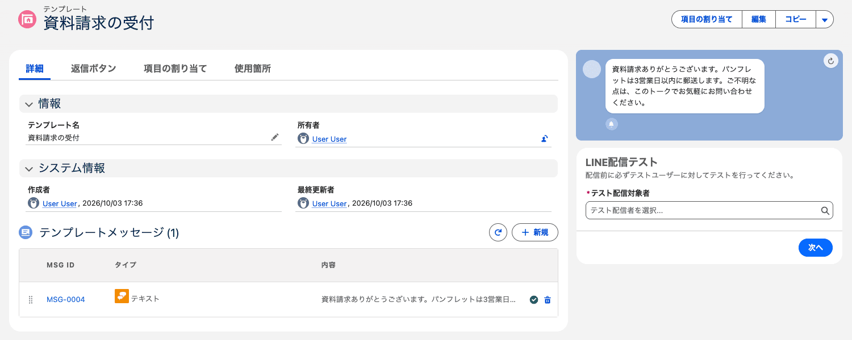Screen dimensions: 852x340
Task: Open the 使用箇所 tab
Action: pos(253,69)
